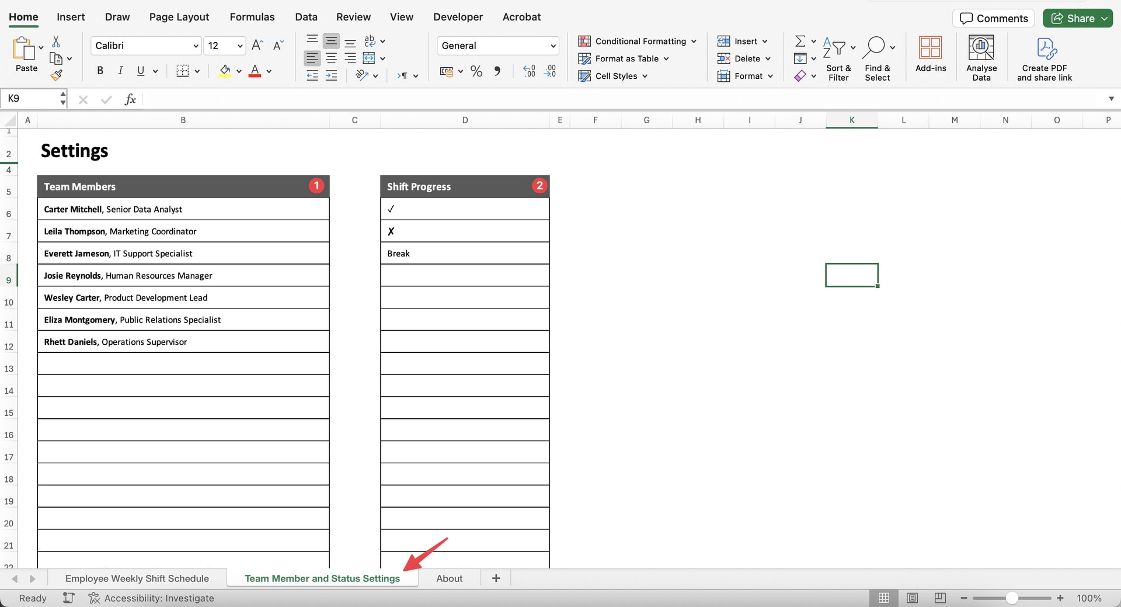Switch to the About sheet tab
This screenshot has width=1121, height=607.
coord(449,578)
